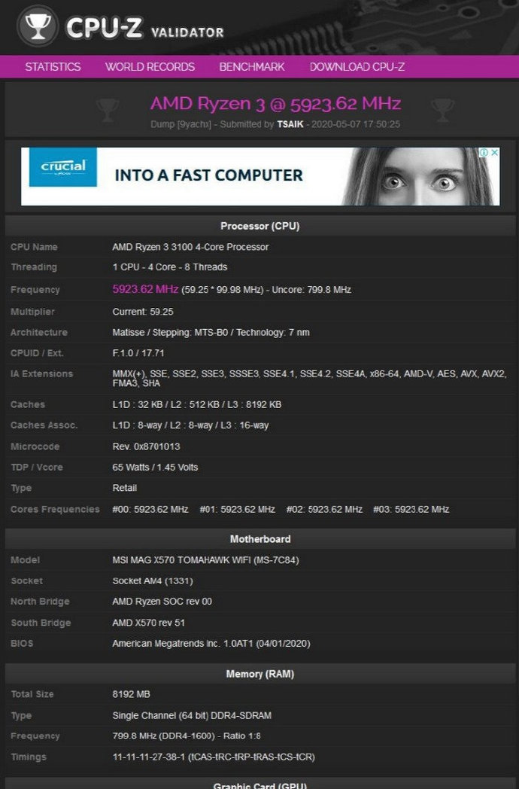Select the text 'AMD Ryzen 3 3100 4-Core Processor'

pyautogui.click(x=190, y=247)
